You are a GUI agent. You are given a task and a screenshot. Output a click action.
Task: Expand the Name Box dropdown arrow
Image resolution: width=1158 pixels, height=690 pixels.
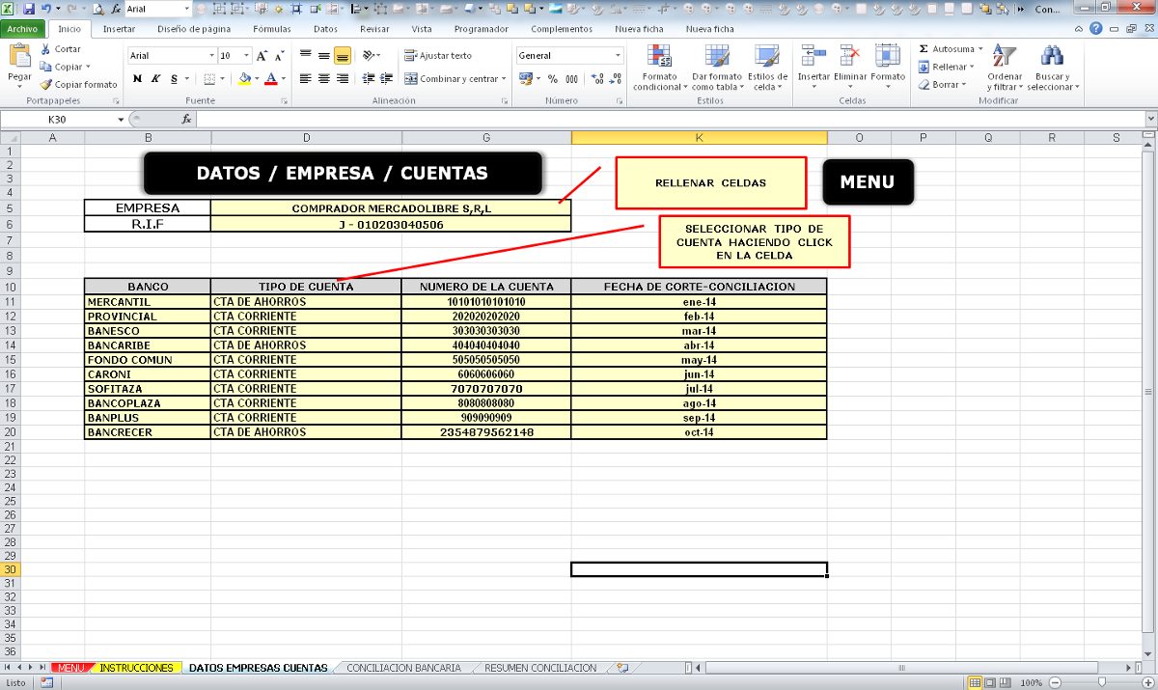pyautogui.click(x=121, y=120)
